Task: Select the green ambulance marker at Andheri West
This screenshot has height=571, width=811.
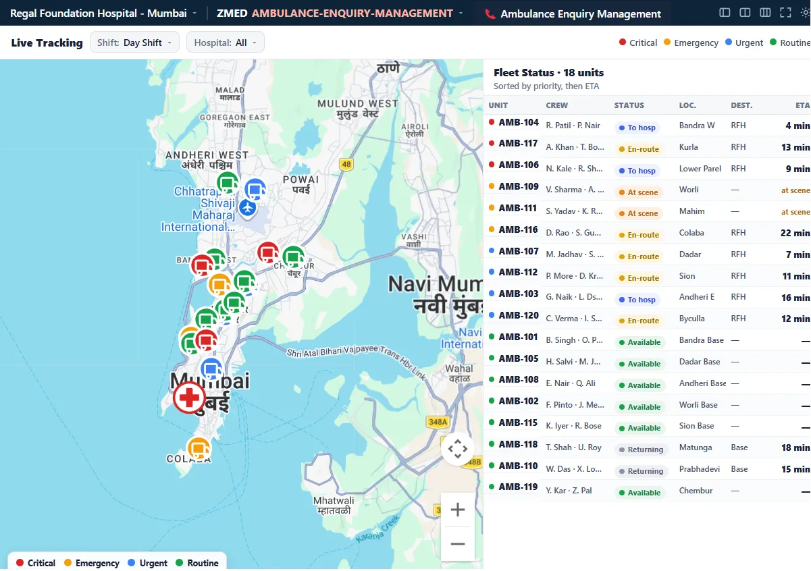Action: [x=228, y=183]
